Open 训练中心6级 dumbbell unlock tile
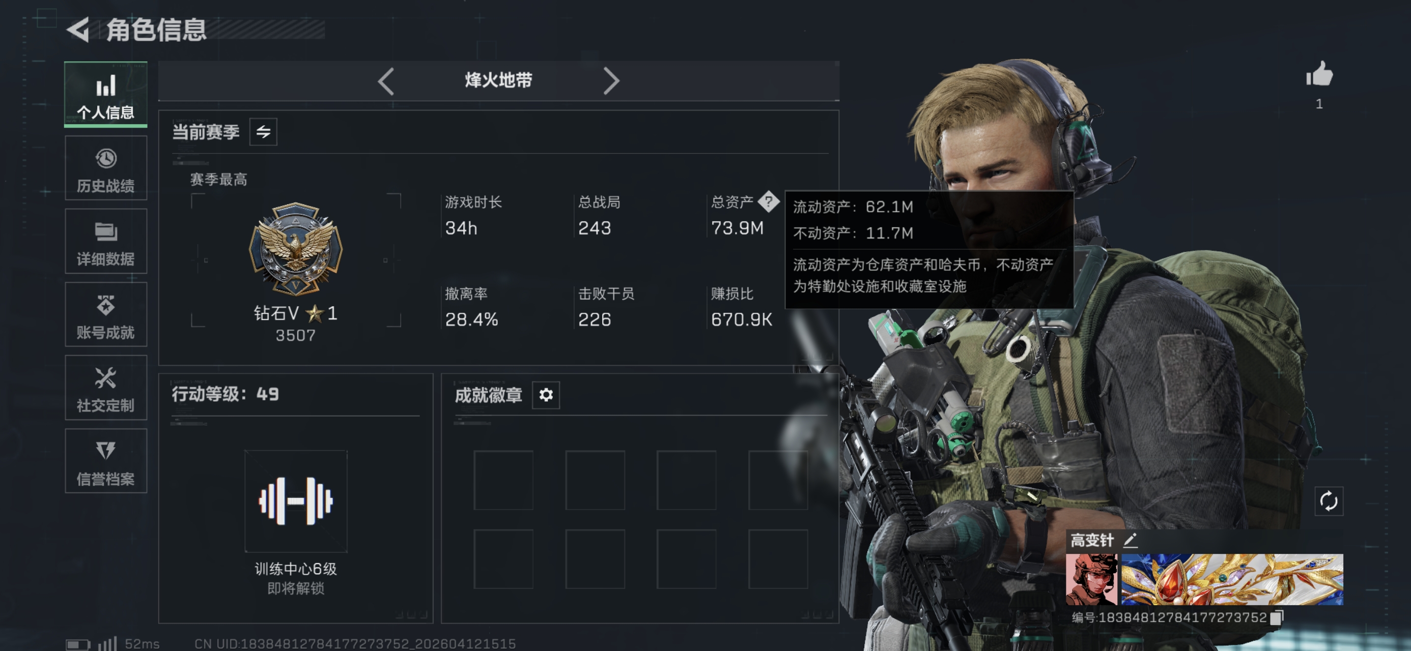This screenshot has width=1411, height=651. (x=296, y=501)
